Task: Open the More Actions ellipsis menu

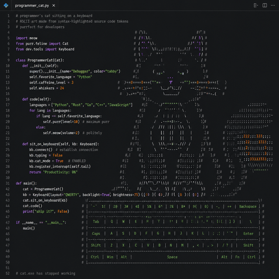Action: (273, 6)
